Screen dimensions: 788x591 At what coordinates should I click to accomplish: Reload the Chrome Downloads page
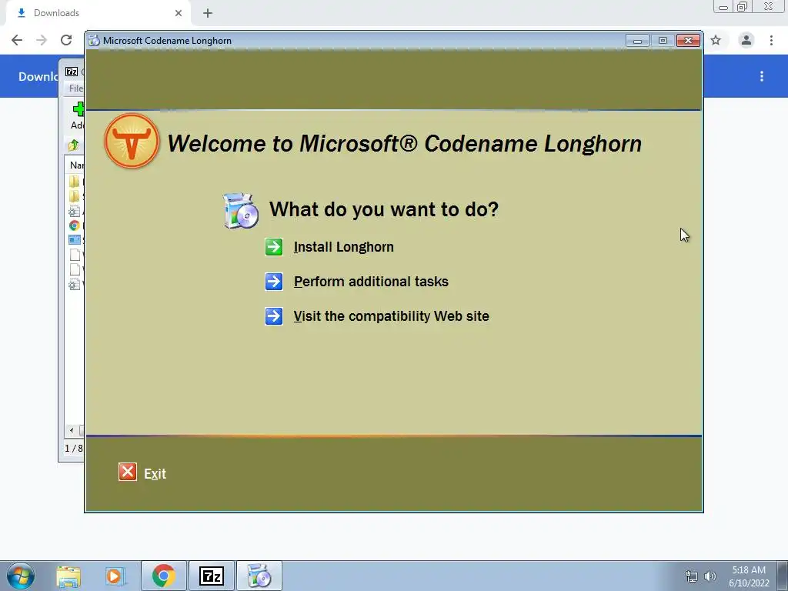point(66,40)
